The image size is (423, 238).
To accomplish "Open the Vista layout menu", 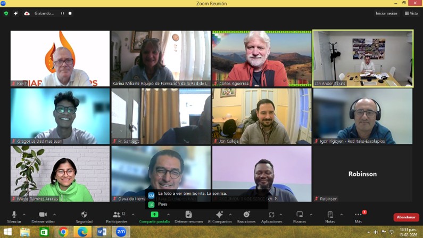I will [411, 13].
